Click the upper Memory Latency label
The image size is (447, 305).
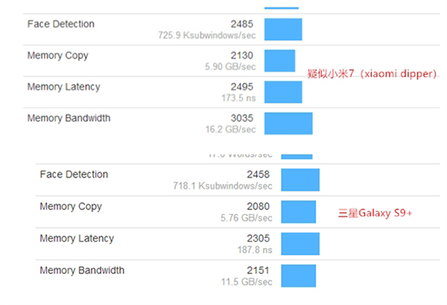[x=63, y=87]
